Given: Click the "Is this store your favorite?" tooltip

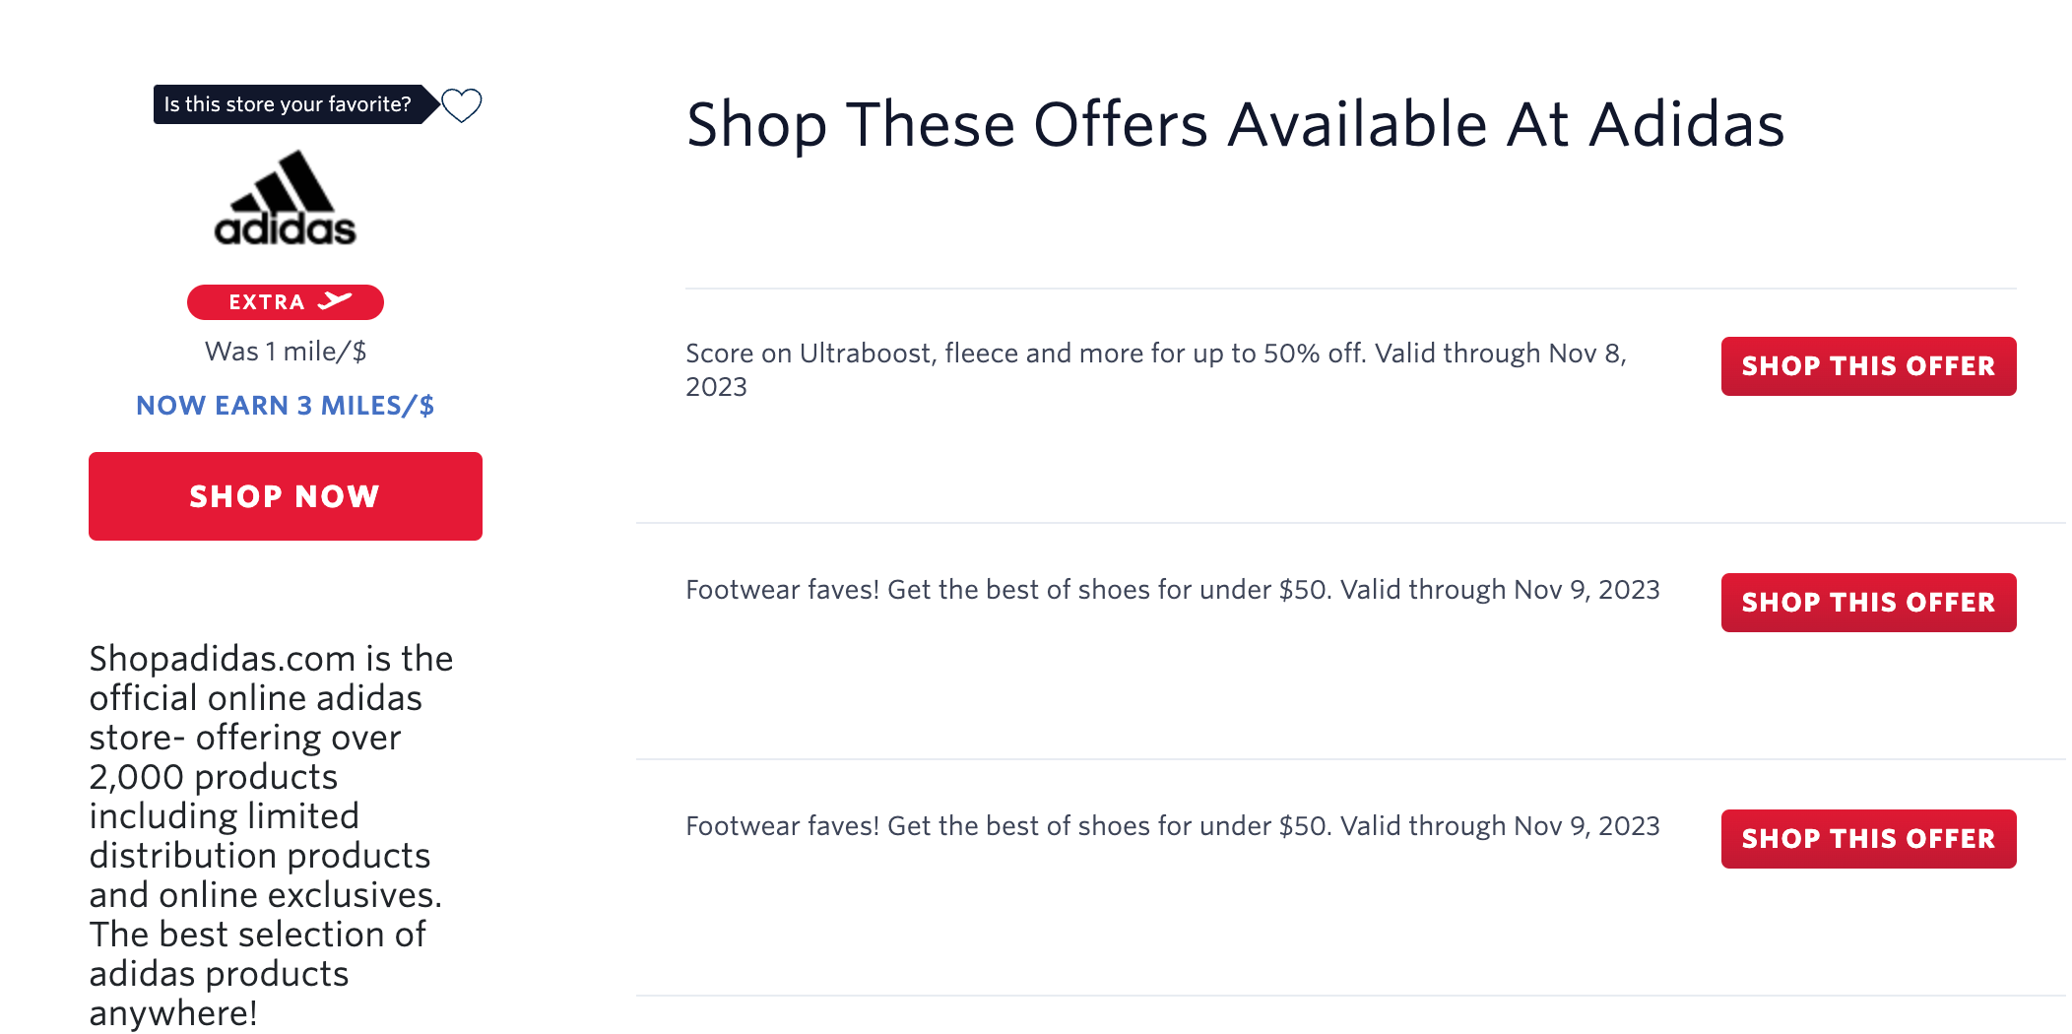Looking at the screenshot, I should [x=288, y=104].
